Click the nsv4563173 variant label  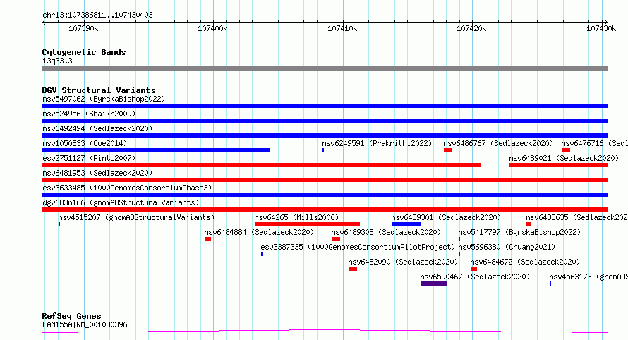(588, 277)
